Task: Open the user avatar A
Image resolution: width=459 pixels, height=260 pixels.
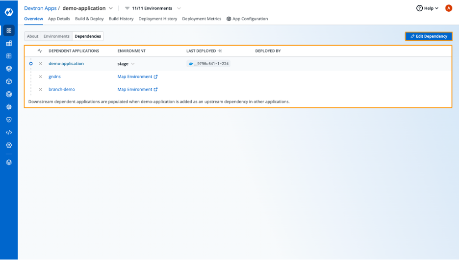Action: pyautogui.click(x=449, y=8)
